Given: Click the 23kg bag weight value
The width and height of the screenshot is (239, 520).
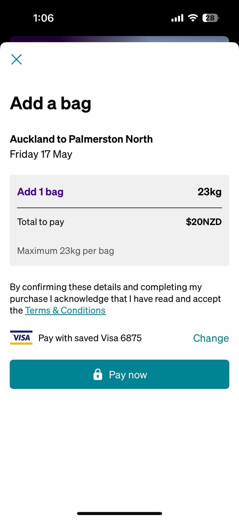Looking at the screenshot, I should (x=209, y=192).
